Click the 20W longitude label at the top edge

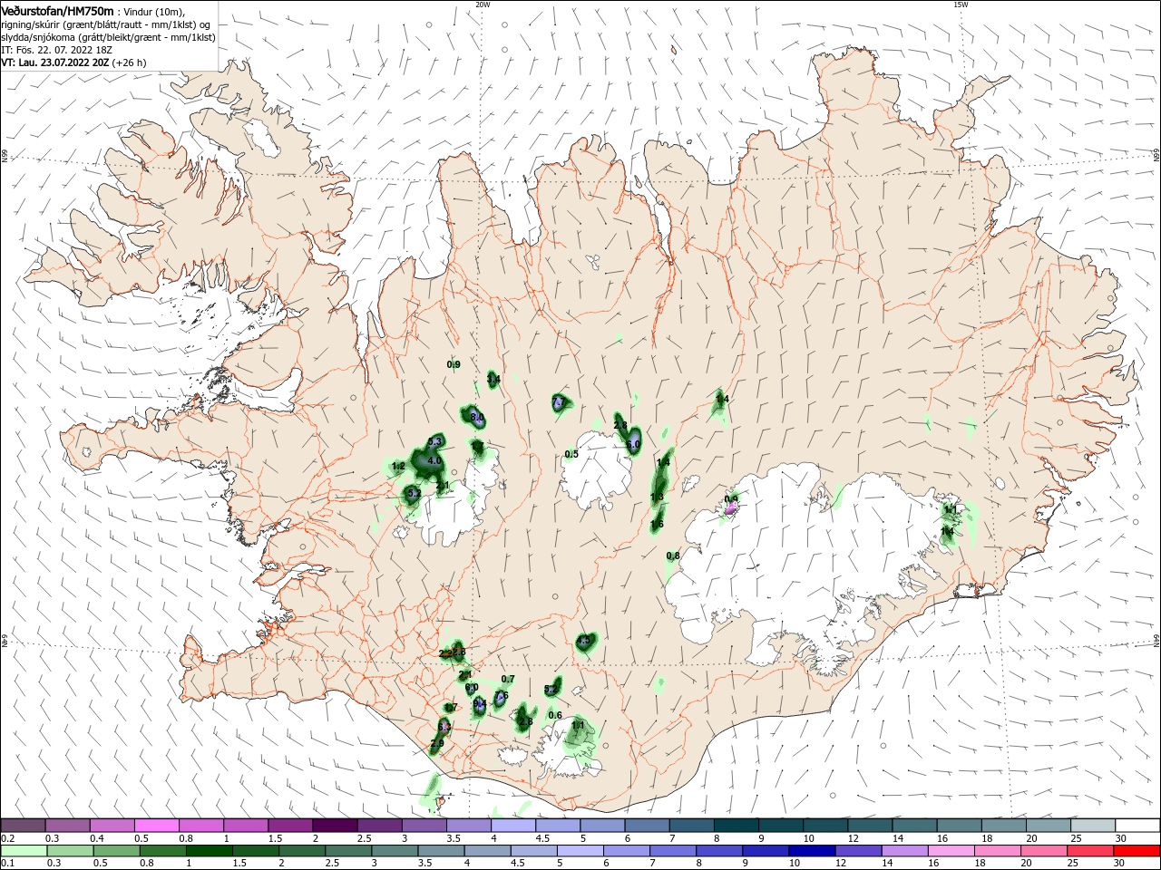click(x=483, y=5)
